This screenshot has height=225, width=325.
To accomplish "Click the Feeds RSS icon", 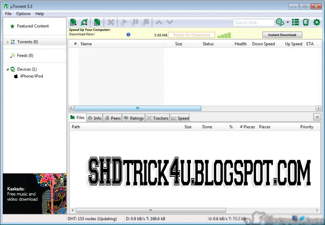I will pyautogui.click(x=13, y=56).
